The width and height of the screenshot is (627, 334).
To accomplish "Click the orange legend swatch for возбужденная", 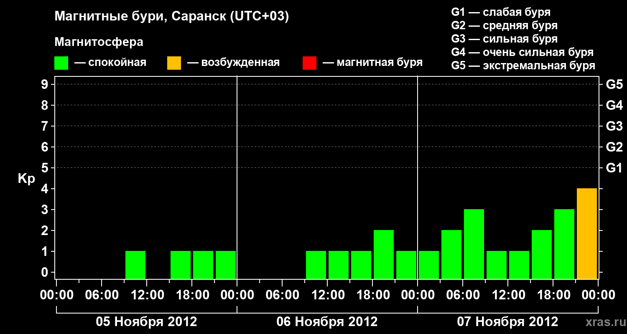I will click(x=174, y=63).
